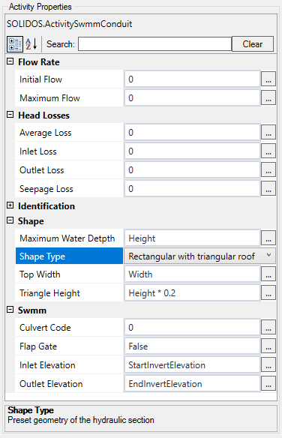The image size is (282, 438).
Task: Open editor for Culvert Code
Action: tap(268, 327)
